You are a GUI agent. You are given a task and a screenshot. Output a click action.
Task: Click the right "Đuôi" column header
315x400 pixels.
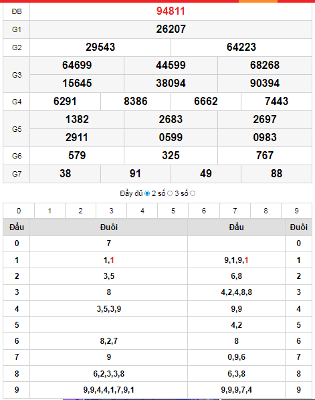pyautogui.click(x=298, y=227)
